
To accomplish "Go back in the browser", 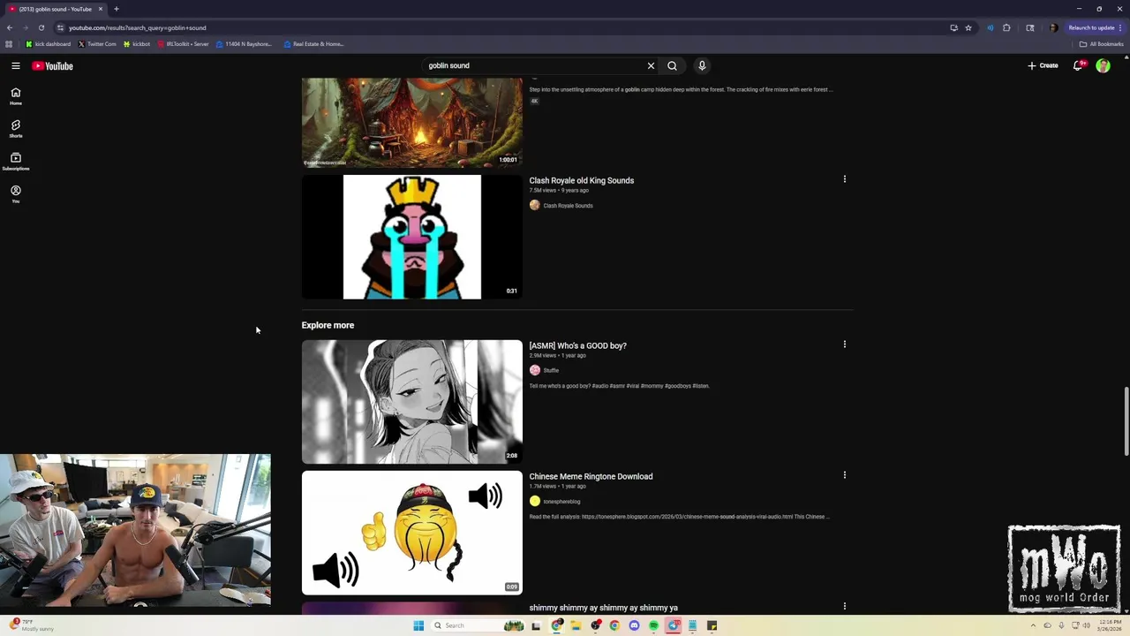I will (x=10, y=27).
